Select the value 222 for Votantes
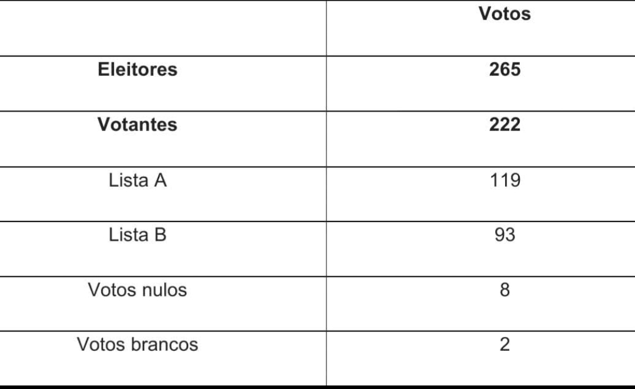This screenshot has height=389, width=635. (x=504, y=125)
